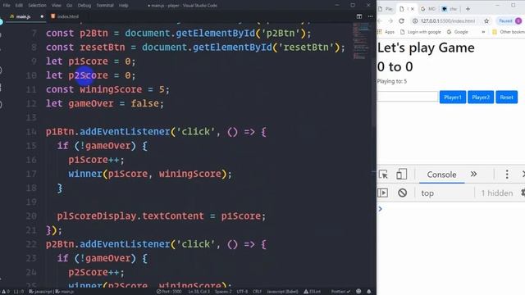Open the Help menu in VS Code
This screenshot has height=295, width=525.
point(124,6)
